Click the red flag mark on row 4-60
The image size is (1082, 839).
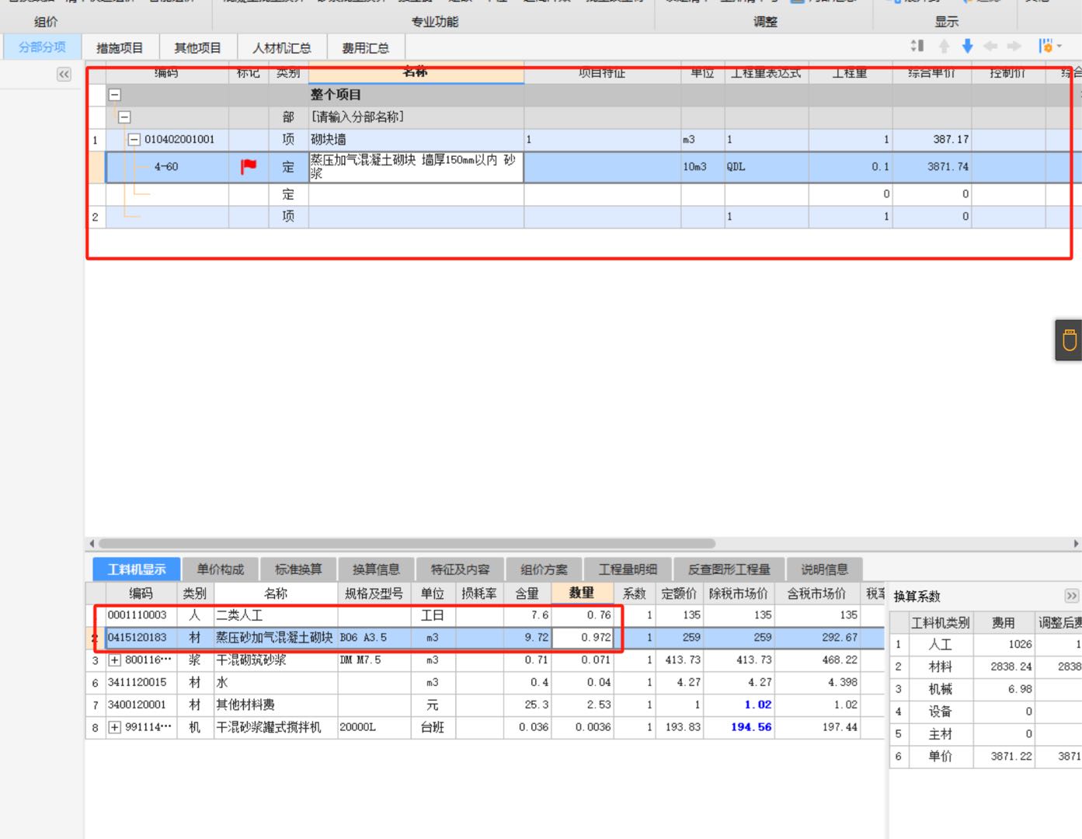249,166
